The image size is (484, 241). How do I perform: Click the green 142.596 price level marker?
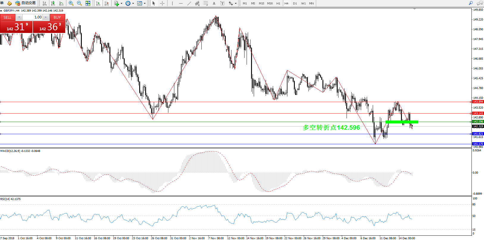point(478,122)
